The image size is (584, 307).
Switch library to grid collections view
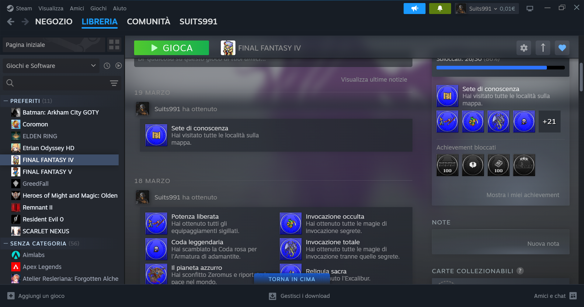pos(114,45)
